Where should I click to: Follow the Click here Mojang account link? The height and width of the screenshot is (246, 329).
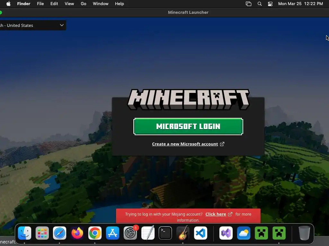click(216, 214)
